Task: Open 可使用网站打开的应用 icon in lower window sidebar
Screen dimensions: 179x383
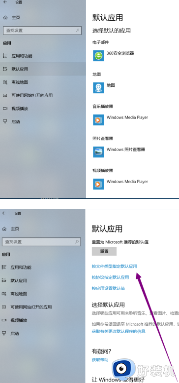Action: pyautogui.click(x=4, y=307)
